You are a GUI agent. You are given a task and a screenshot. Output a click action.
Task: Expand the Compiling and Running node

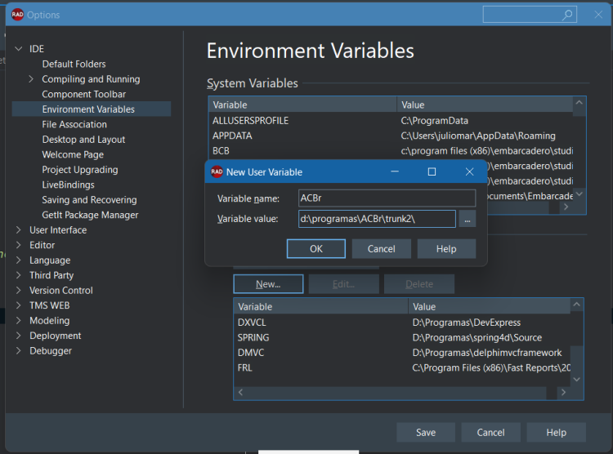31,79
